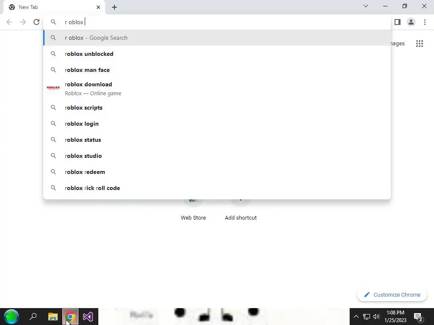Image resolution: width=434 pixels, height=325 pixels.
Task: Open the Google apps grid
Action: pos(419,44)
